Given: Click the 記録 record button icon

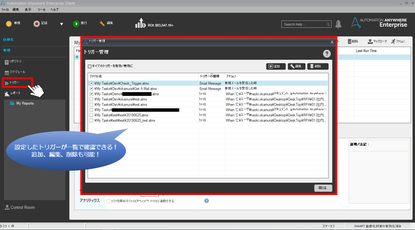Looking at the screenshot, I should (37, 24).
